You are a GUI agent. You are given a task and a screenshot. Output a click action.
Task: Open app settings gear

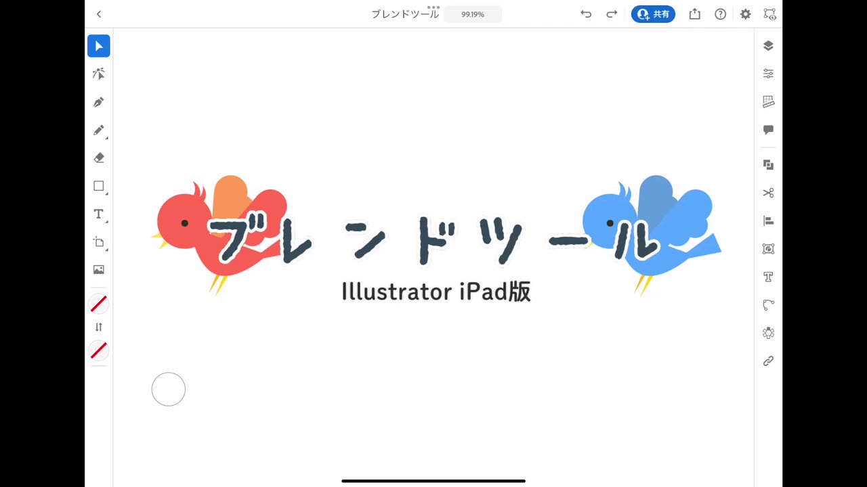pos(745,14)
